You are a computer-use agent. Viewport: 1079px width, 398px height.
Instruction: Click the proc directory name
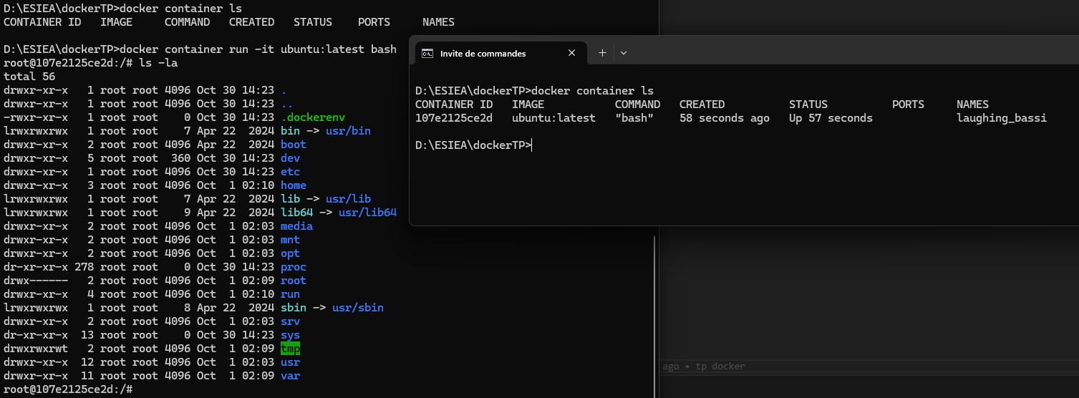(293, 267)
